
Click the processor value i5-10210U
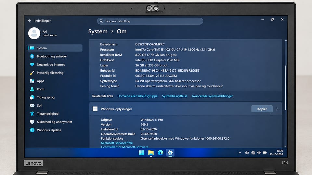click(175, 50)
